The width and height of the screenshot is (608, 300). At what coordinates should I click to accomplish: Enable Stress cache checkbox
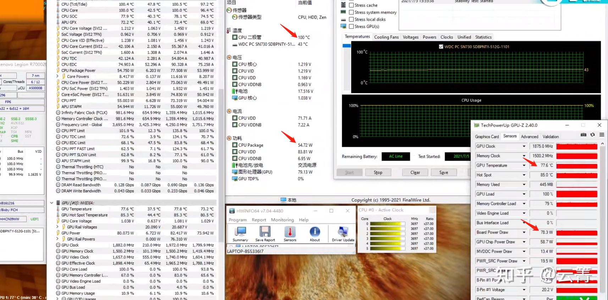(x=351, y=5)
